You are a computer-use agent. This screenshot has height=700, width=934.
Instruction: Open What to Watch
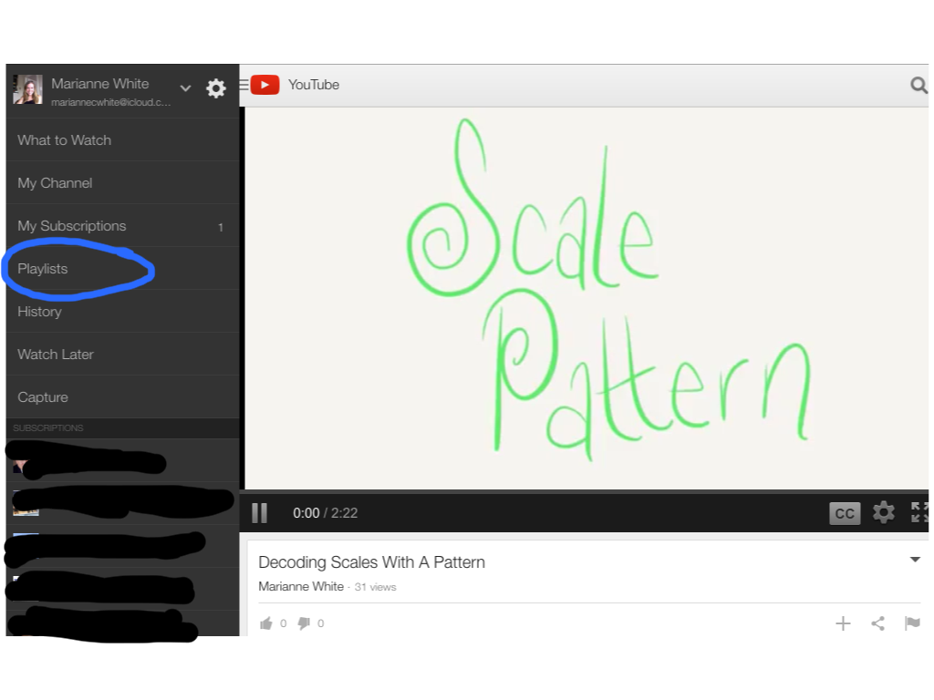pyautogui.click(x=123, y=139)
